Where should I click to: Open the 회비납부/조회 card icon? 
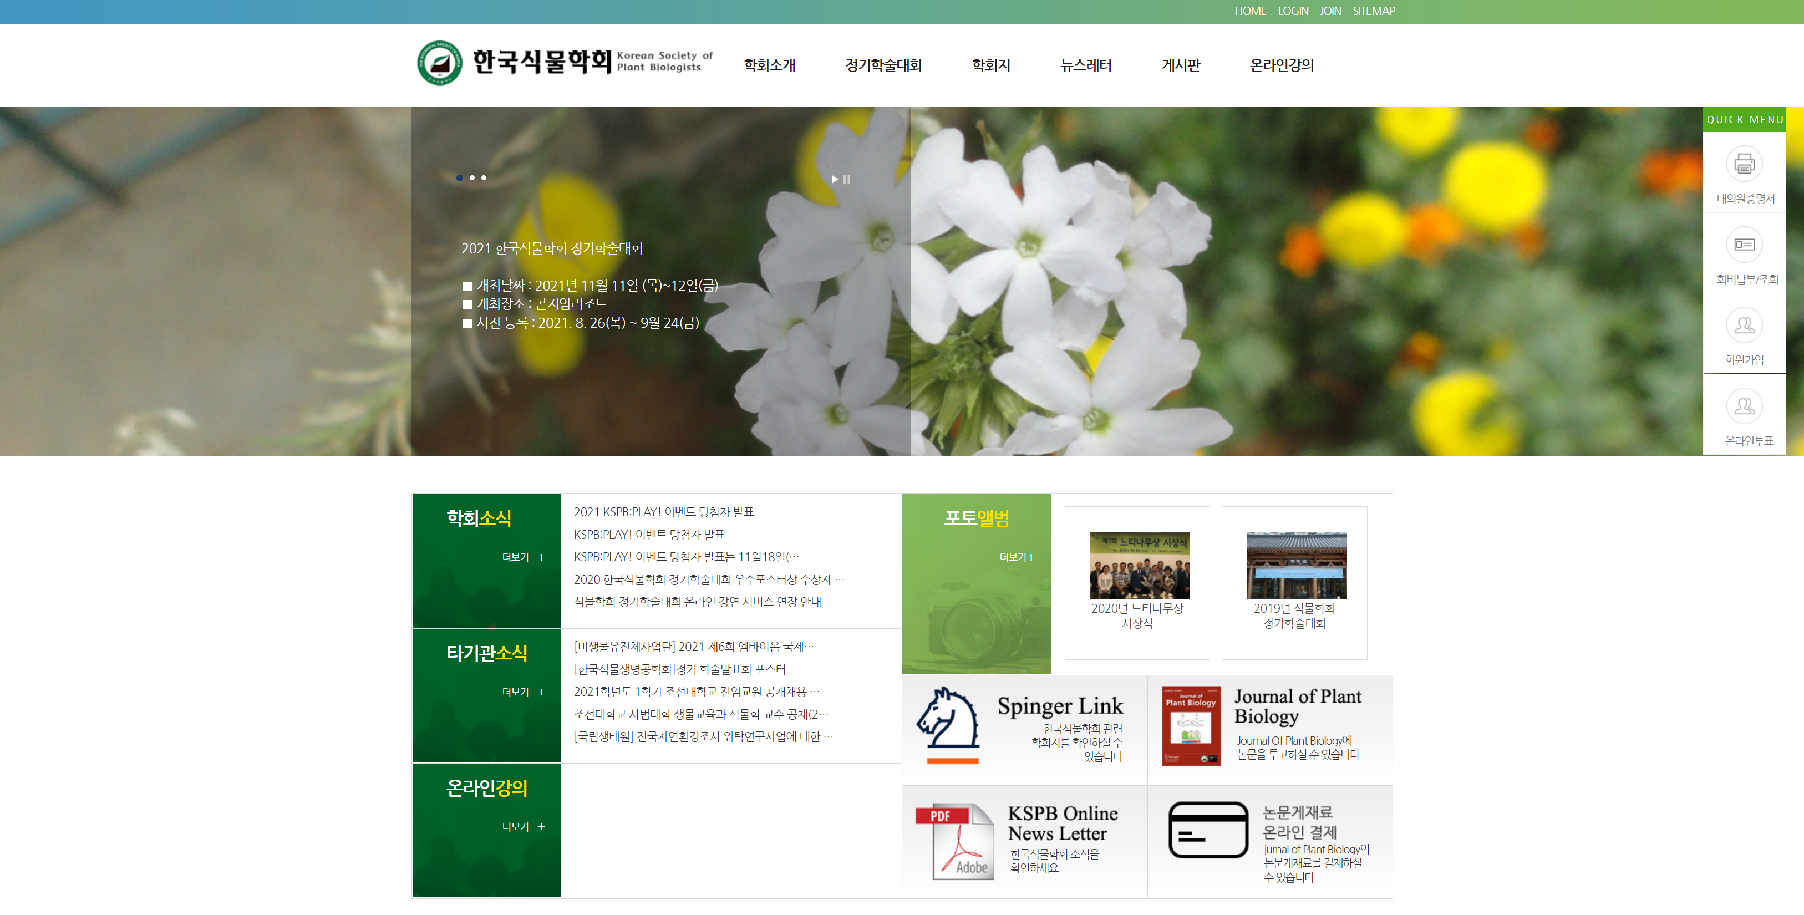(1744, 245)
